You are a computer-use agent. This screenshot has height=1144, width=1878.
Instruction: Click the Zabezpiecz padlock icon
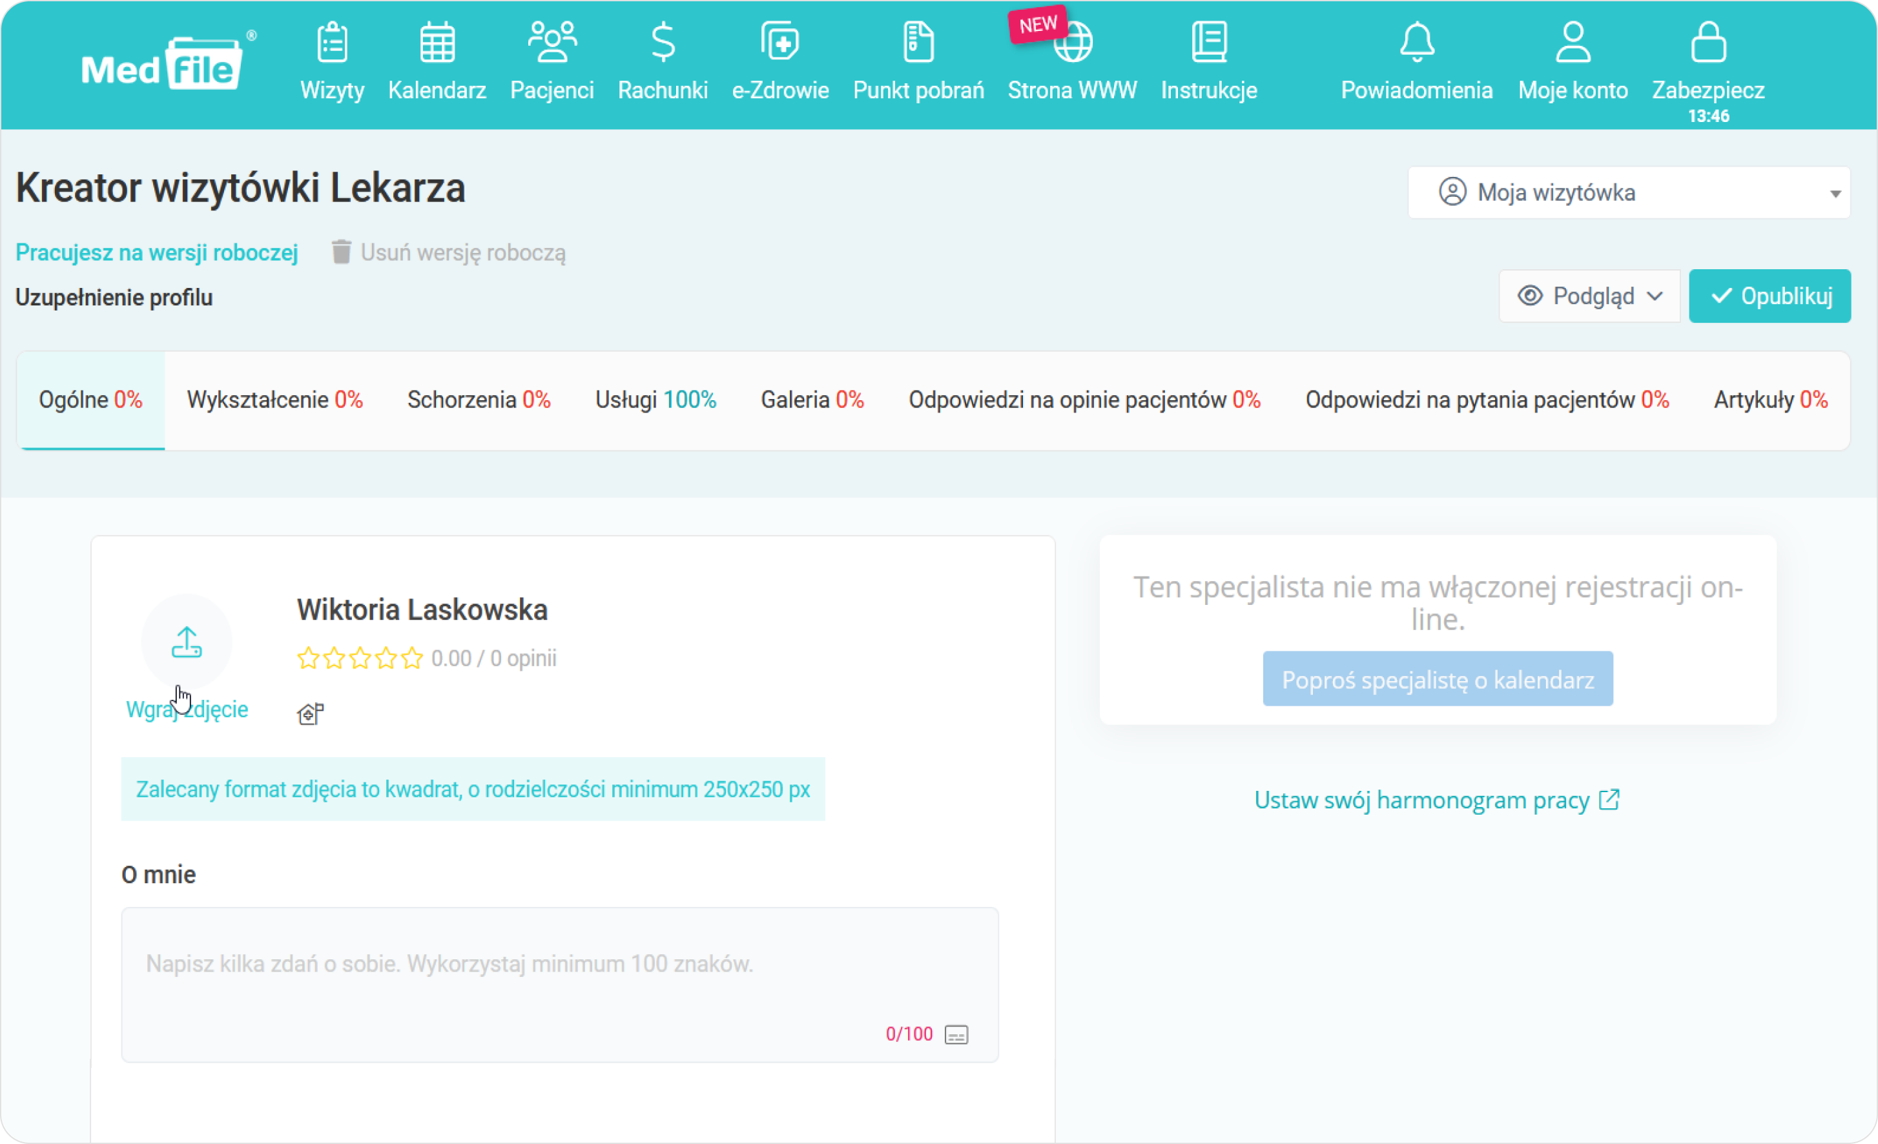(1708, 42)
